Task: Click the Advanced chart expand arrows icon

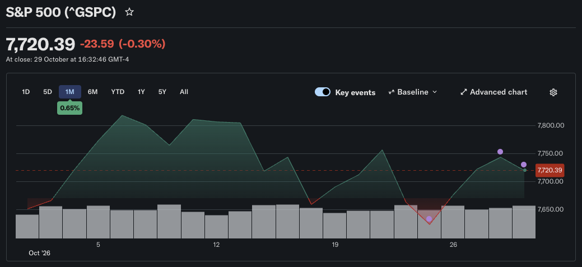Action: [x=464, y=92]
